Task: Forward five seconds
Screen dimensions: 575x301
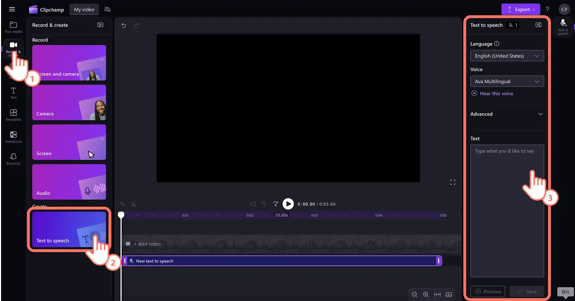Action: [275, 204]
